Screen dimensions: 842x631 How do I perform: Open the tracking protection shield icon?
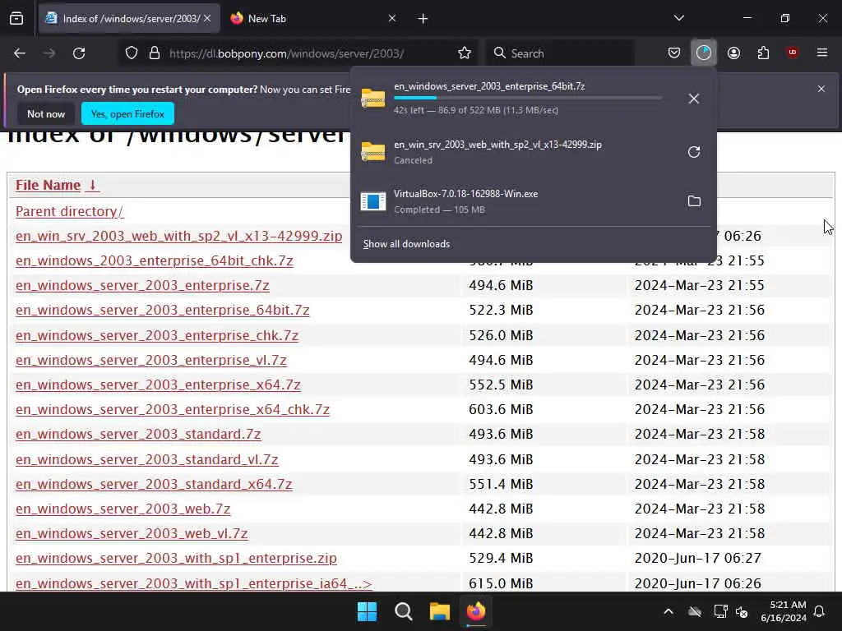tap(132, 53)
